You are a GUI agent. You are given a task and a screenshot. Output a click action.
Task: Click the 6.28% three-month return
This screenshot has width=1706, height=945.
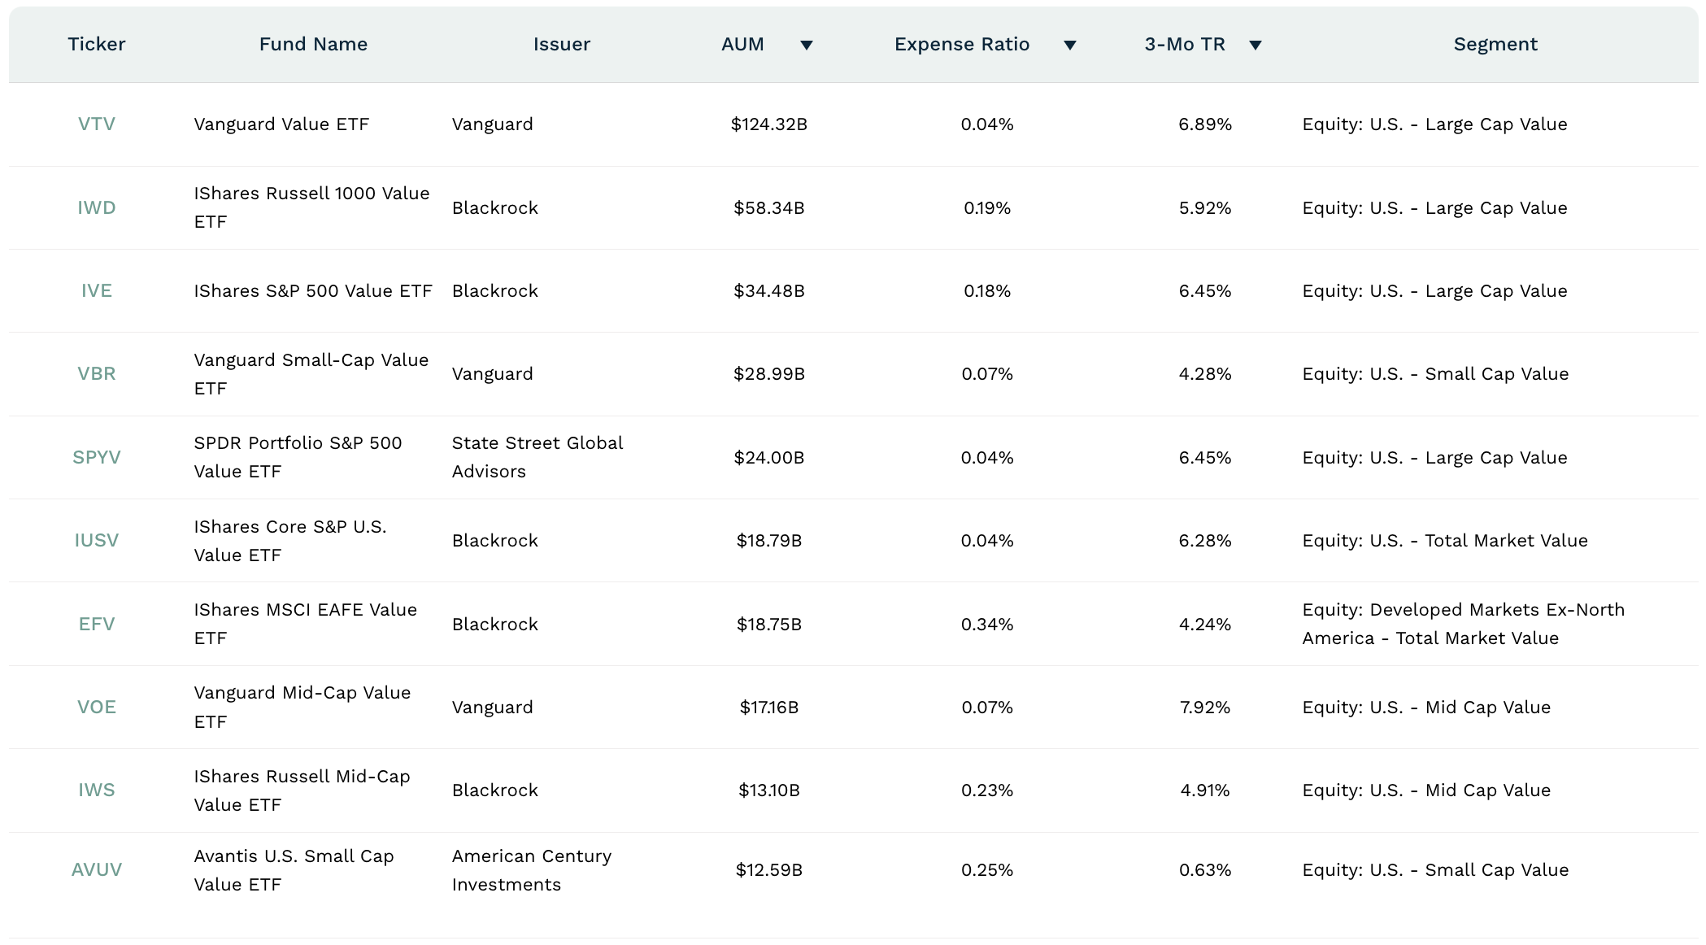[1205, 540]
